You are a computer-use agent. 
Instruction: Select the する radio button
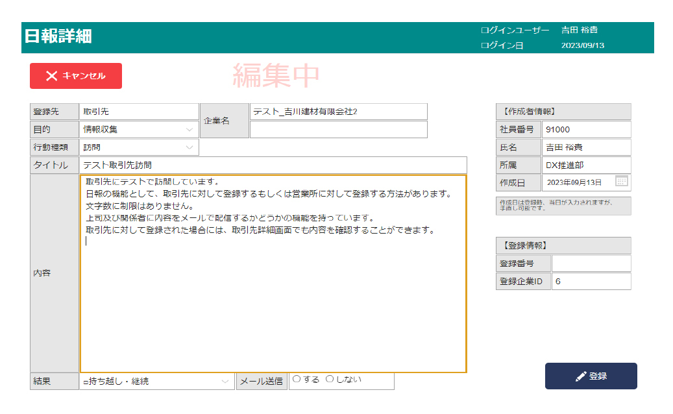pyautogui.click(x=297, y=380)
